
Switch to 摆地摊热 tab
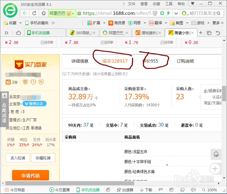tap(148, 33)
